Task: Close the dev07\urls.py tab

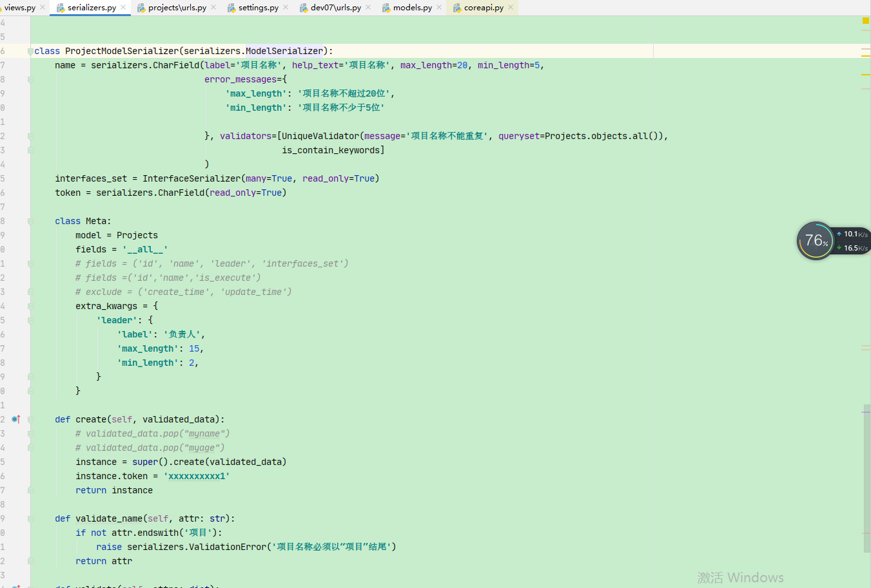Action: click(368, 8)
